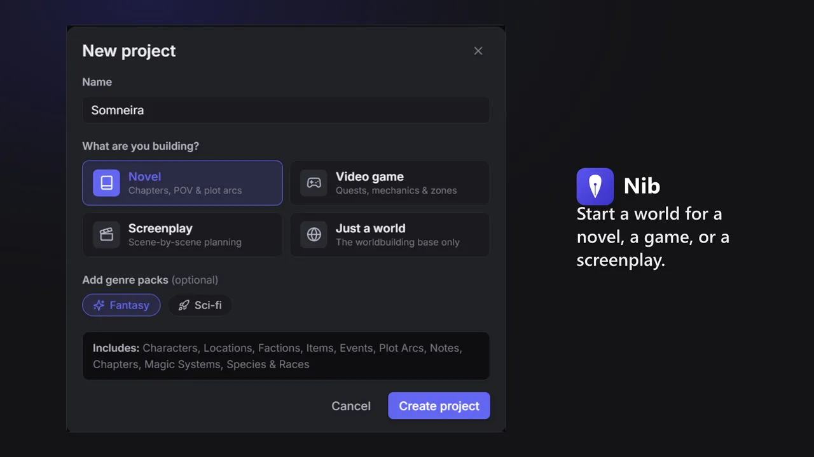Click the Quests, mechanics & zones text
The height and width of the screenshot is (457, 814).
pos(396,190)
